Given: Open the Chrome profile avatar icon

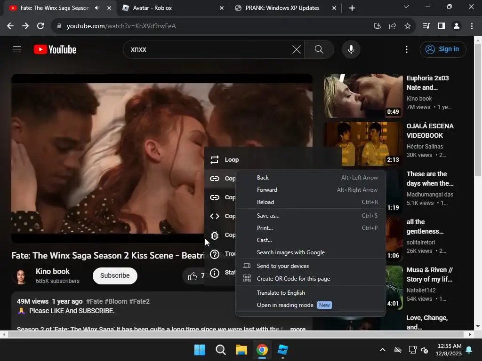Looking at the screenshot, I should click(x=457, y=26).
